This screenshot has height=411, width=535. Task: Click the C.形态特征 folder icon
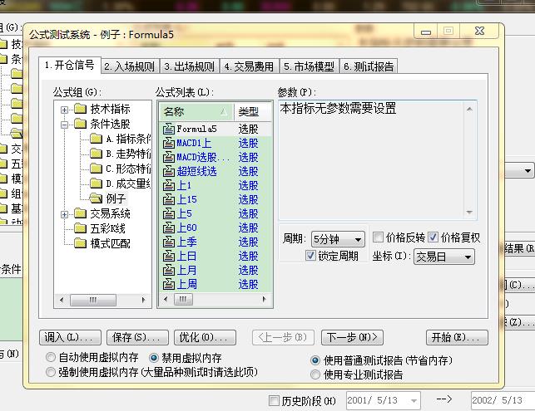tap(97, 169)
